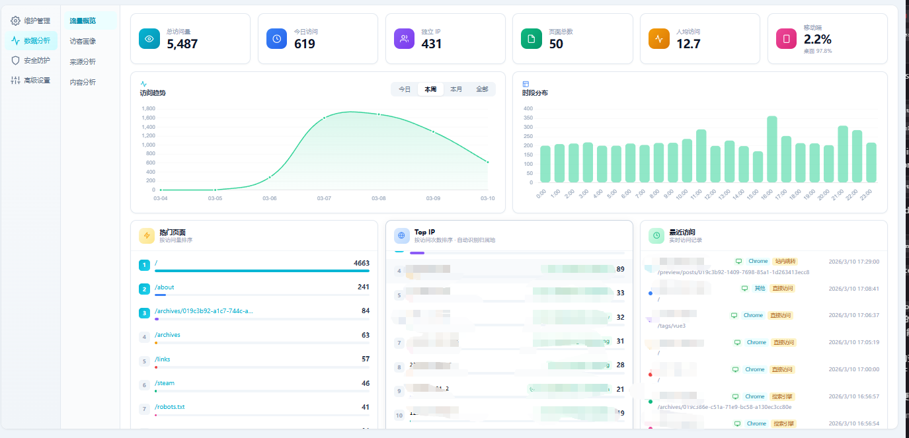Click the clock icon for today's visits
Screen dimensions: 909x438
click(277, 39)
